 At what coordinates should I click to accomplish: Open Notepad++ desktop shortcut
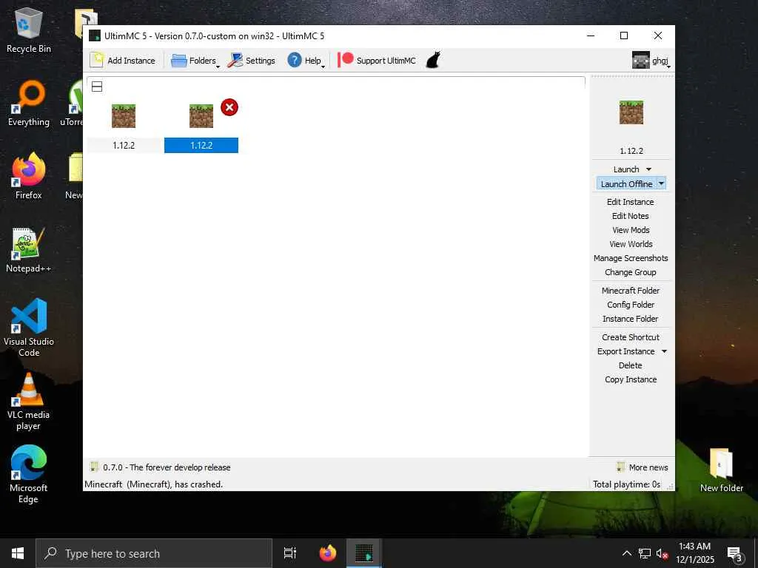click(29, 250)
